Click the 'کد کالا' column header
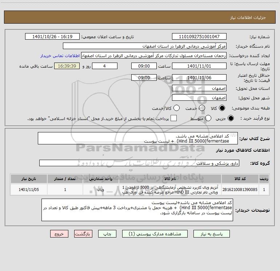The height and width of the screenshot is (271, 280). [x=240, y=179]
